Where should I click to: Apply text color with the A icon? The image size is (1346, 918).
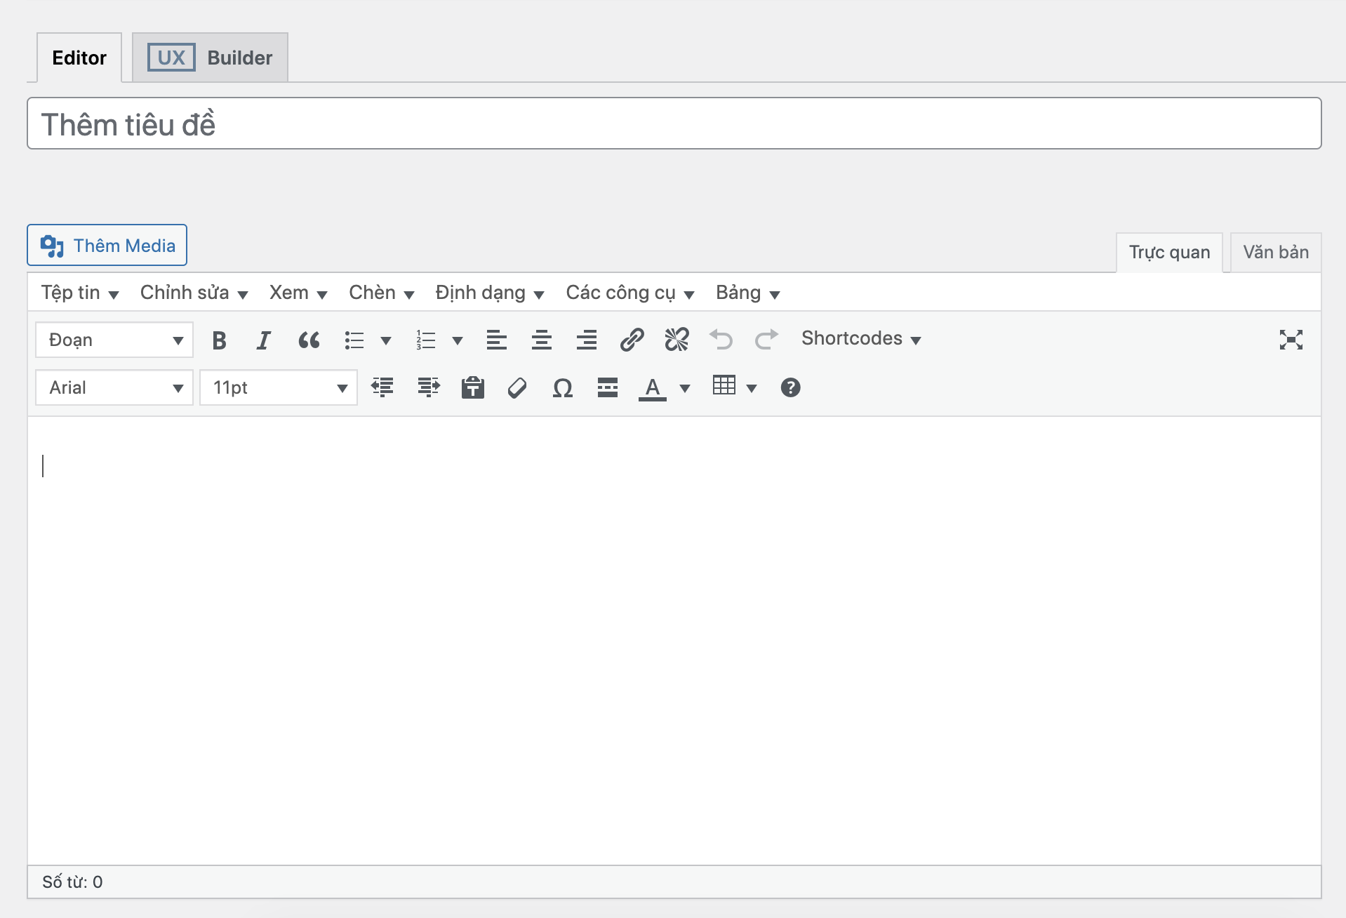pos(652,388)
